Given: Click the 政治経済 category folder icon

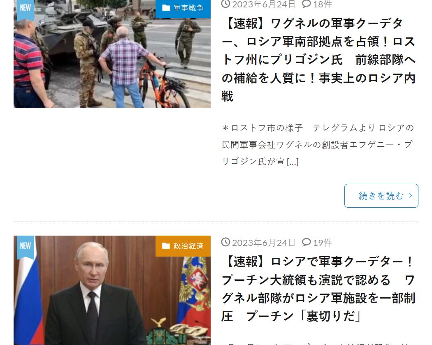Looking at the screenshot, I should point(166,245).
